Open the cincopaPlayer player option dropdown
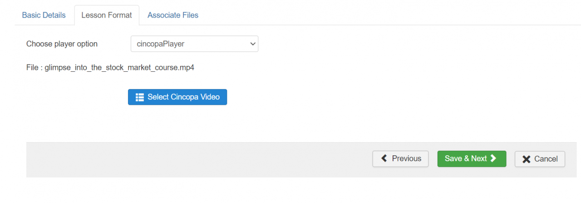This screenshot has width=581, height=203. tap(194, 44)
